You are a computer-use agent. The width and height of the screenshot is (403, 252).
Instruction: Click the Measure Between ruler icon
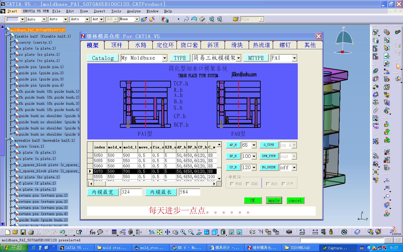315,232
